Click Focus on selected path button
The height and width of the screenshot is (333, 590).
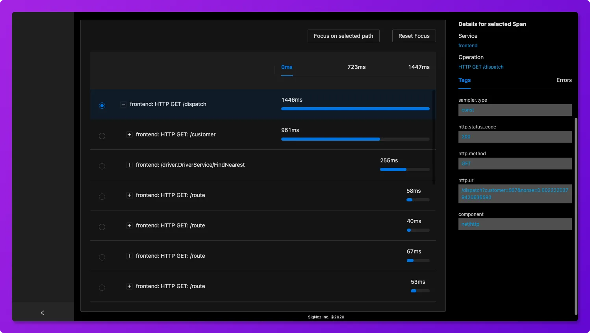(343, 36)
